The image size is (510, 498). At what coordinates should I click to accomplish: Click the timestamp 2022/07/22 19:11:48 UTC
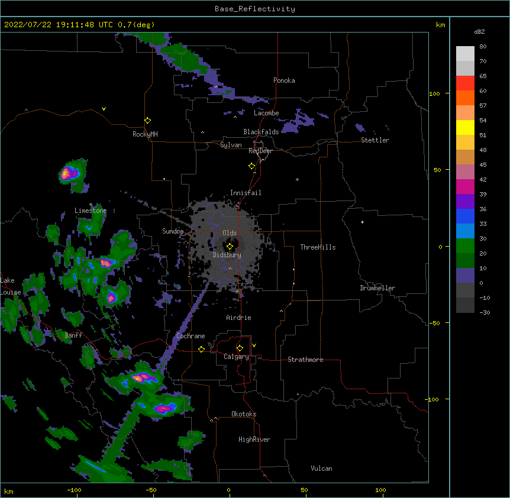click(x=59, y=25)
